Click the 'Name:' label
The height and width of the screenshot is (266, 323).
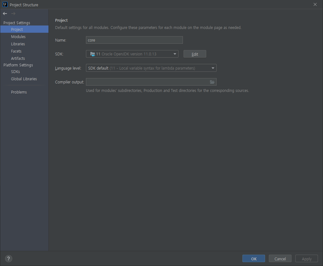tap(60, 40)
